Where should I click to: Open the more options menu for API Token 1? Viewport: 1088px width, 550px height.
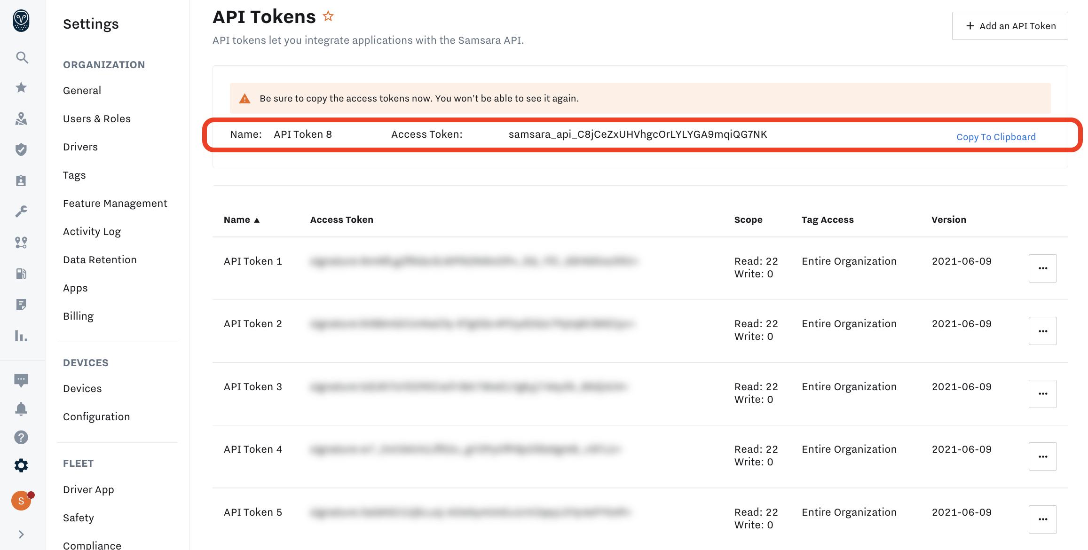tap(1042, 268)
